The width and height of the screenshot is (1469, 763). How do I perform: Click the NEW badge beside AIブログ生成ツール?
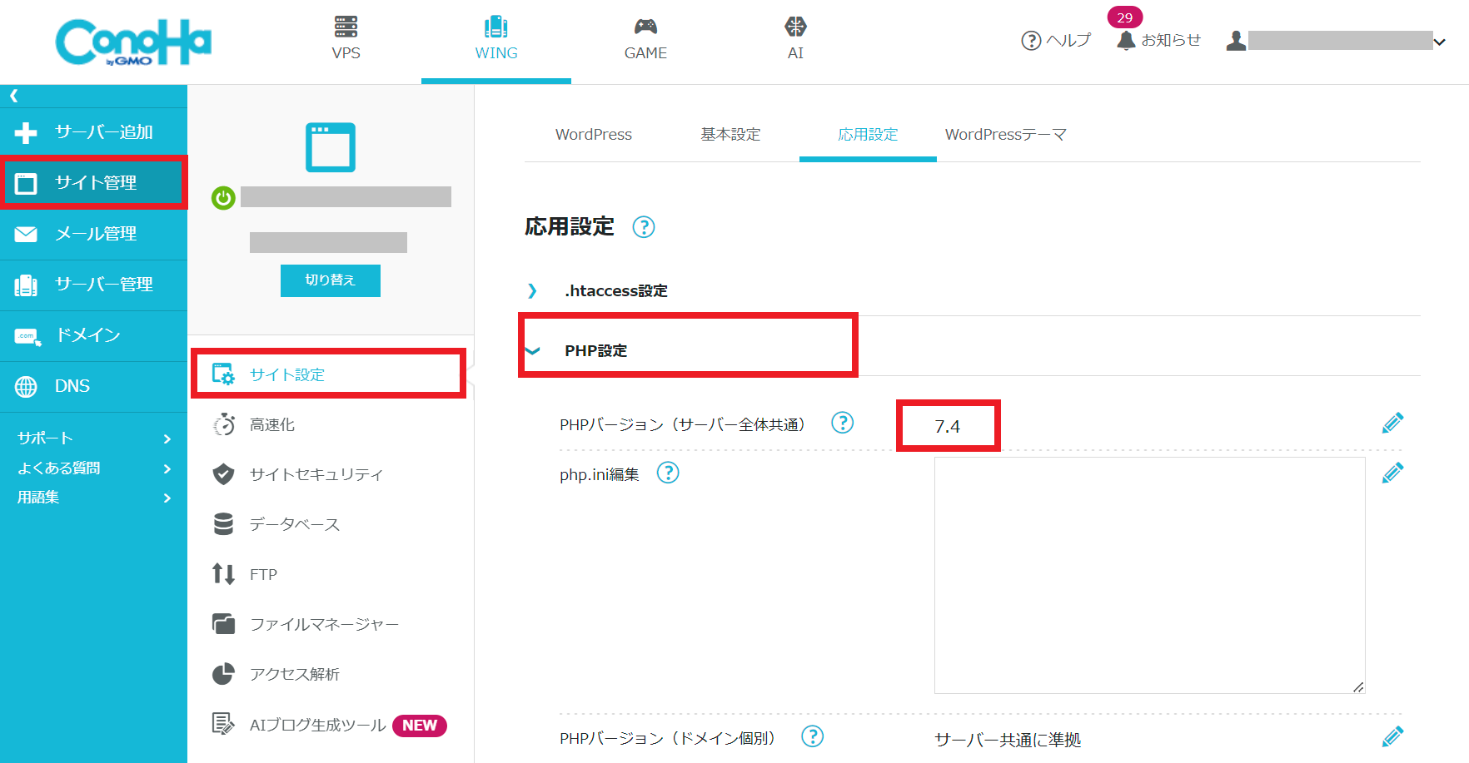coord(420,726)
